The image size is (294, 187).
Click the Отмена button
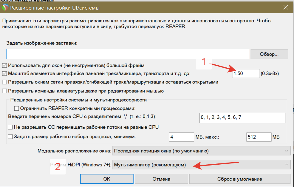tap(161, 179)
